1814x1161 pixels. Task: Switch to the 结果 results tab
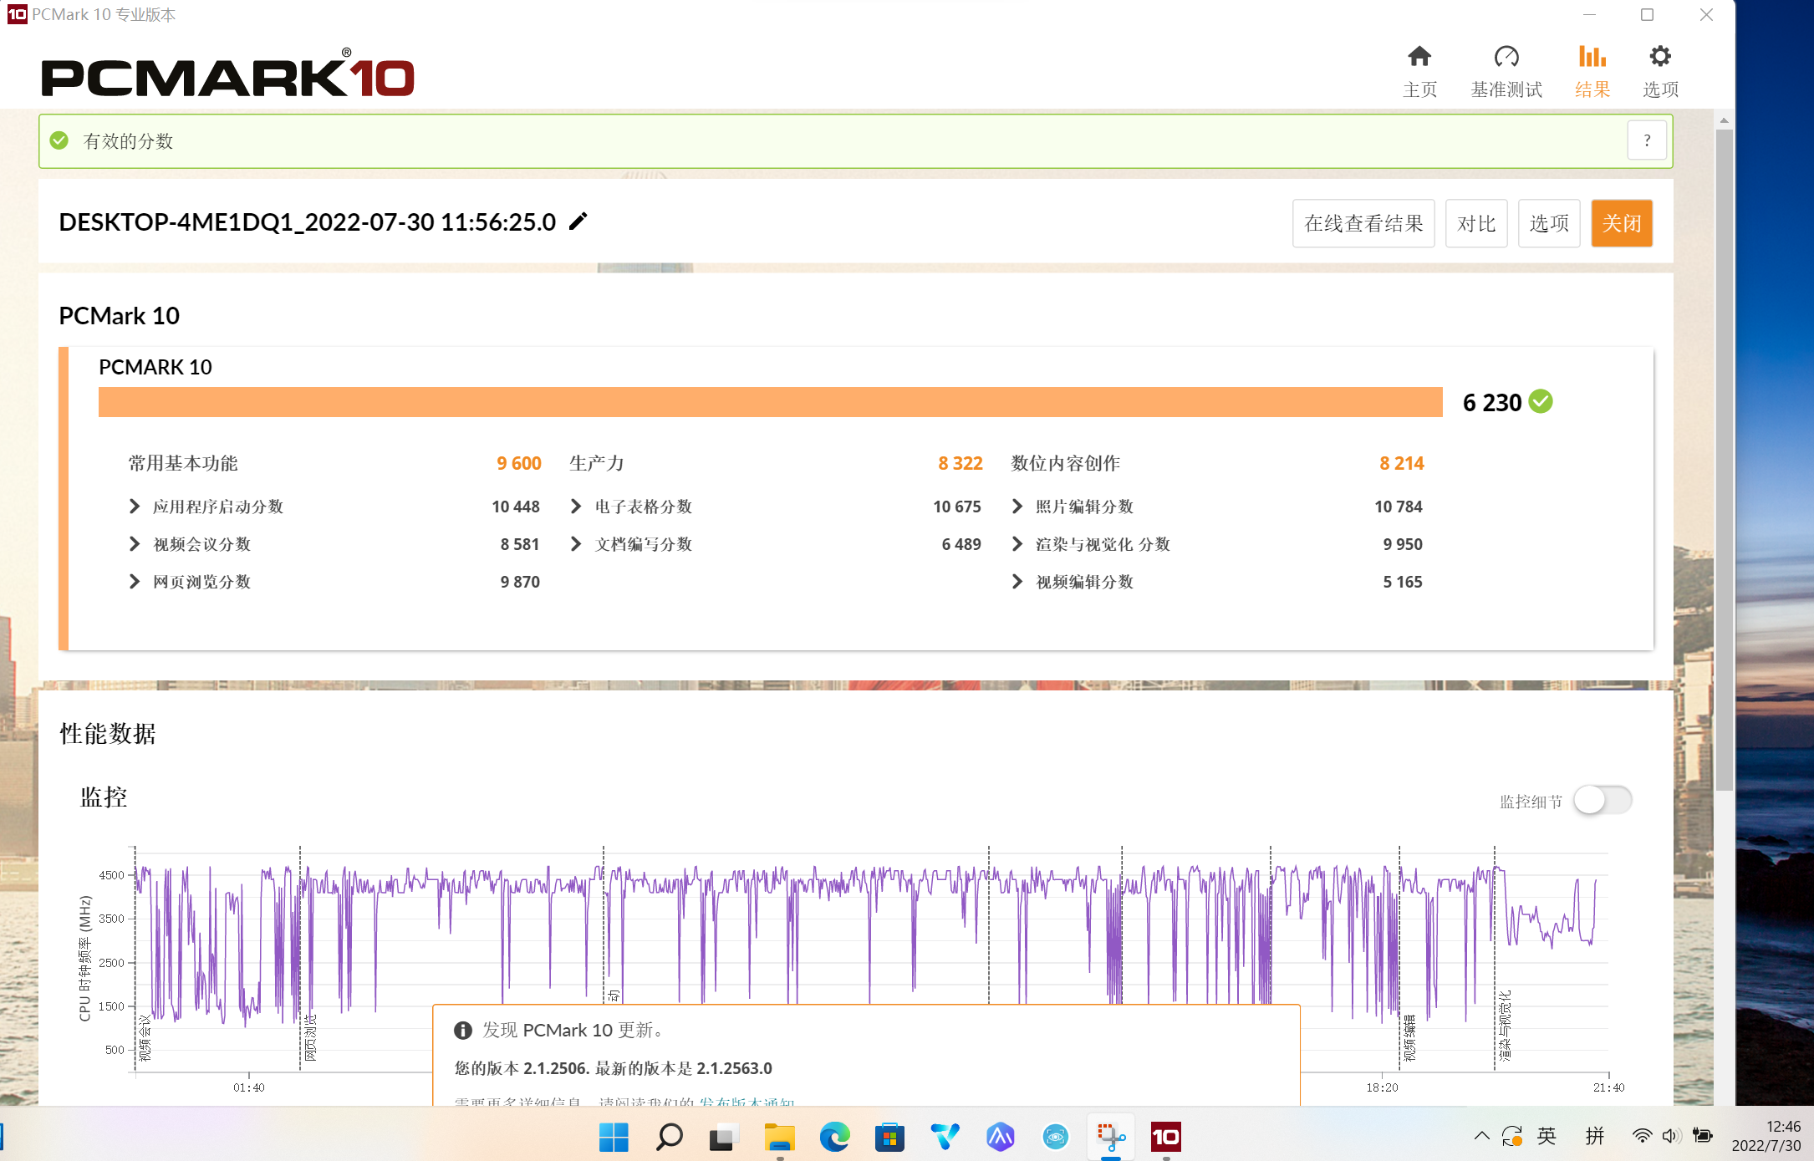coord(1592,71)
